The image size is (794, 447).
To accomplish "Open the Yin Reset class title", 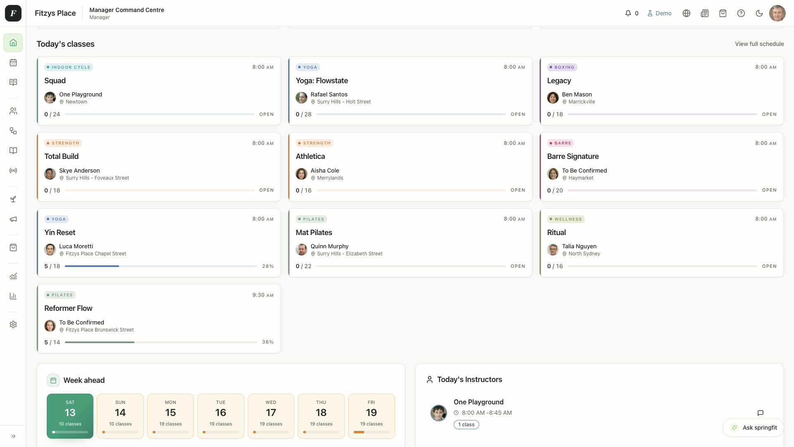I will (60, 233).
